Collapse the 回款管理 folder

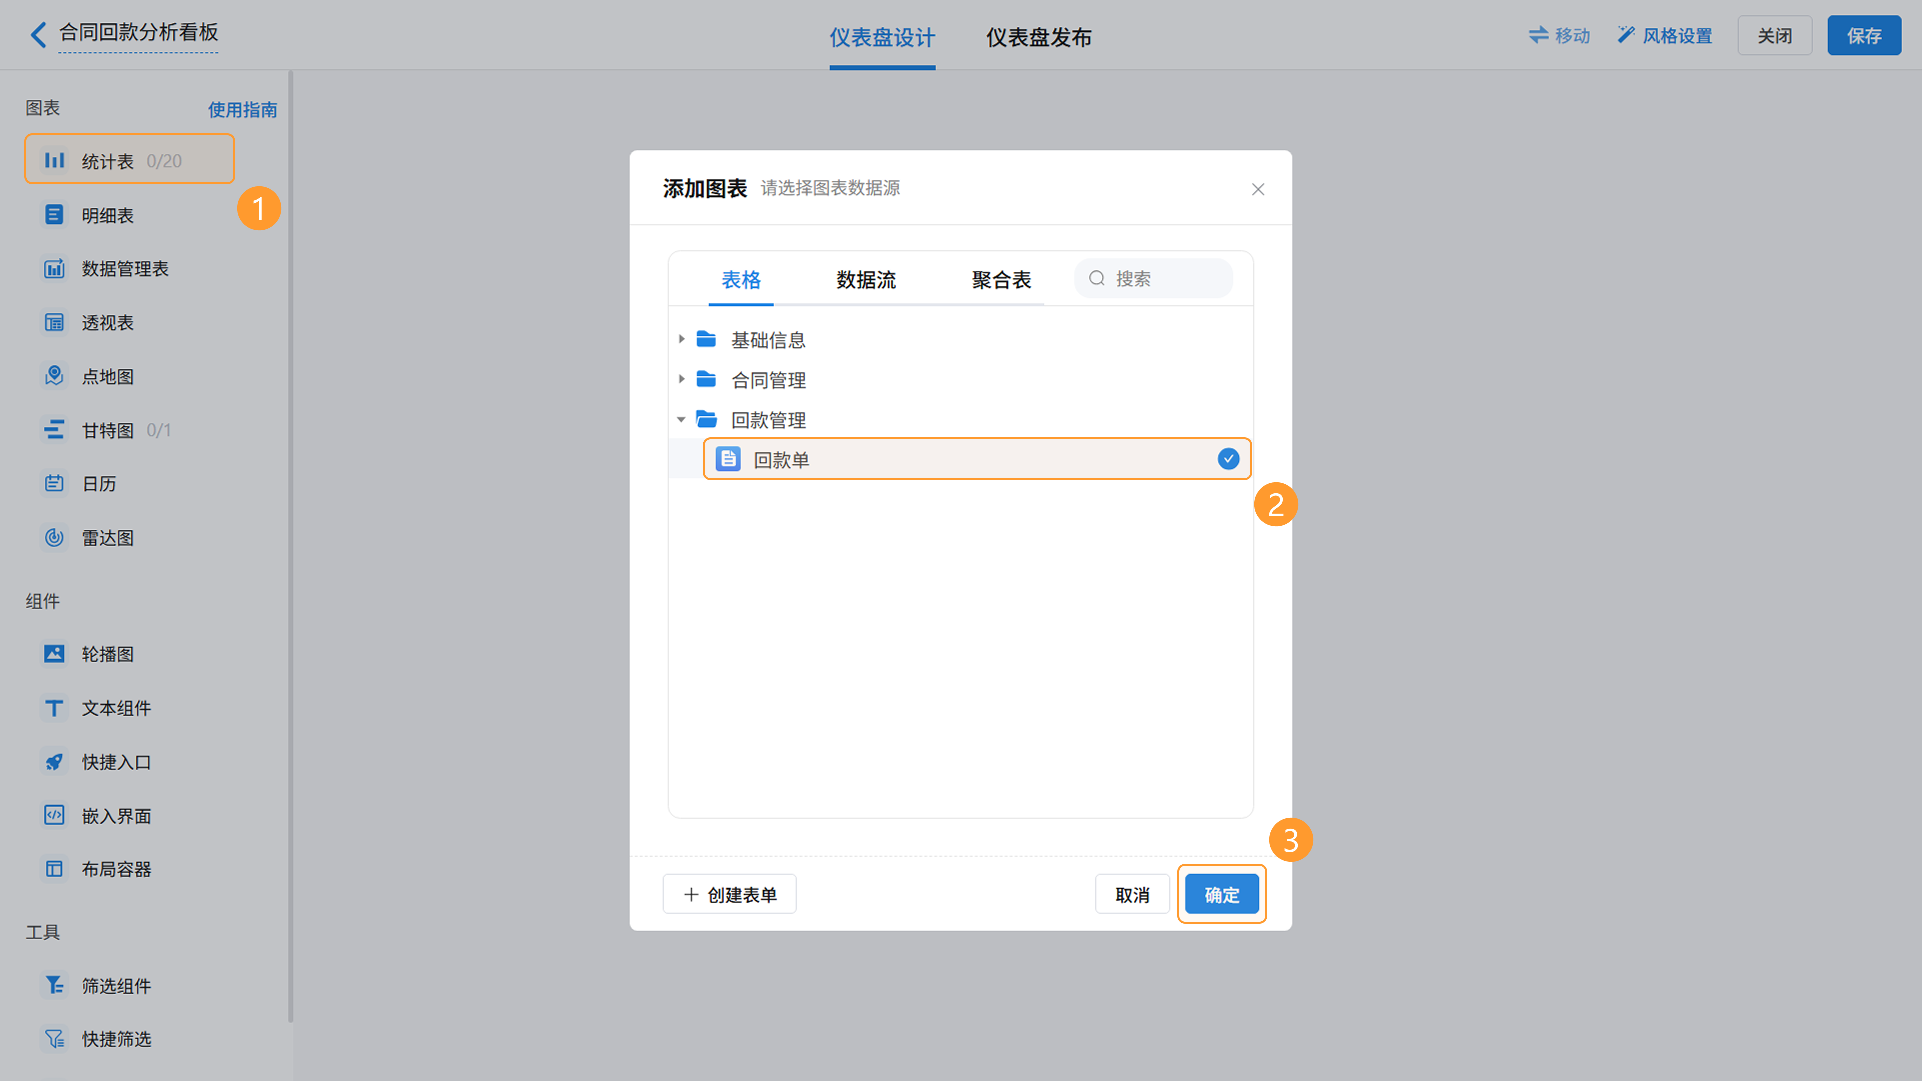[681, 420]
